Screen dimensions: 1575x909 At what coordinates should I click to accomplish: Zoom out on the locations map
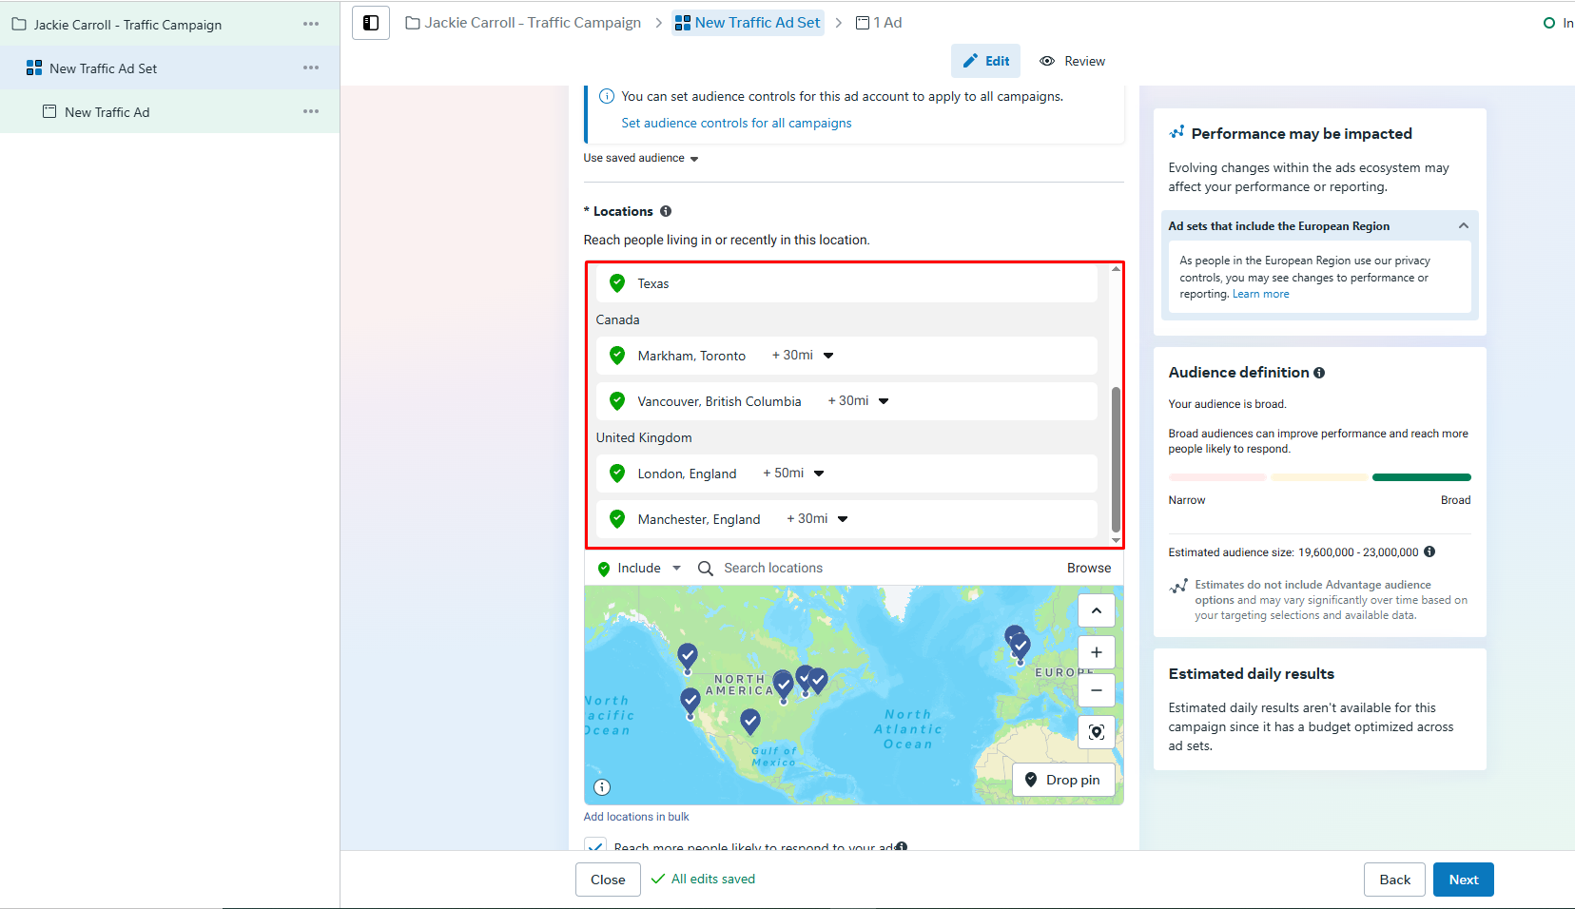[x=1097, y=690]
